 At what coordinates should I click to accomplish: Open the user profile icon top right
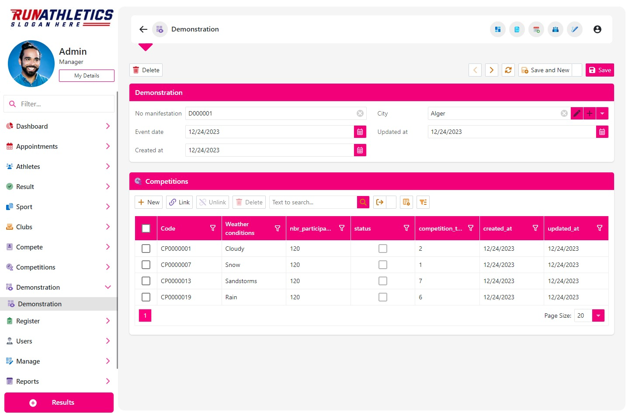[597, 29]
